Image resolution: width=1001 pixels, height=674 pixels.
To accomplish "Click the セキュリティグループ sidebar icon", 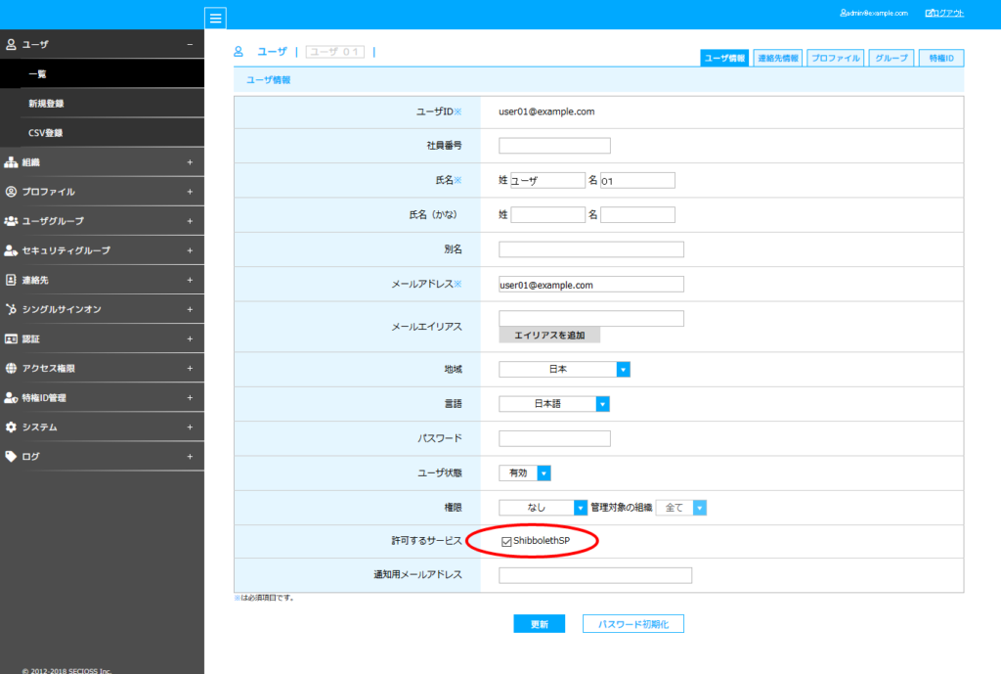I will pos(12,249).
